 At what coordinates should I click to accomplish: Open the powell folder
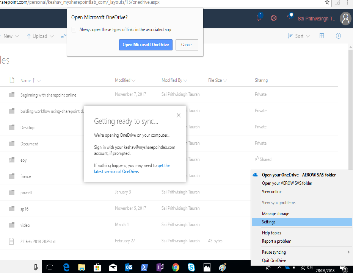pos(26,192)
